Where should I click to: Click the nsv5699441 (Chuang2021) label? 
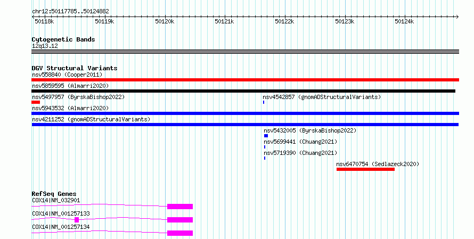pos(300,142)
